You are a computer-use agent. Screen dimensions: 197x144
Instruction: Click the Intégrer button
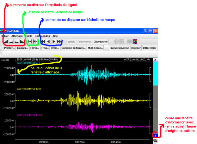(136, 48)
